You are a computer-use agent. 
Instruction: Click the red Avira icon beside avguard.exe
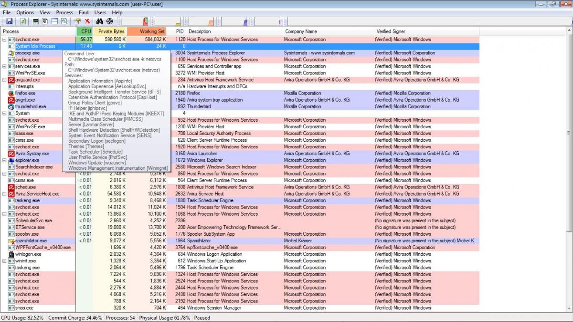tap(11, 80)
